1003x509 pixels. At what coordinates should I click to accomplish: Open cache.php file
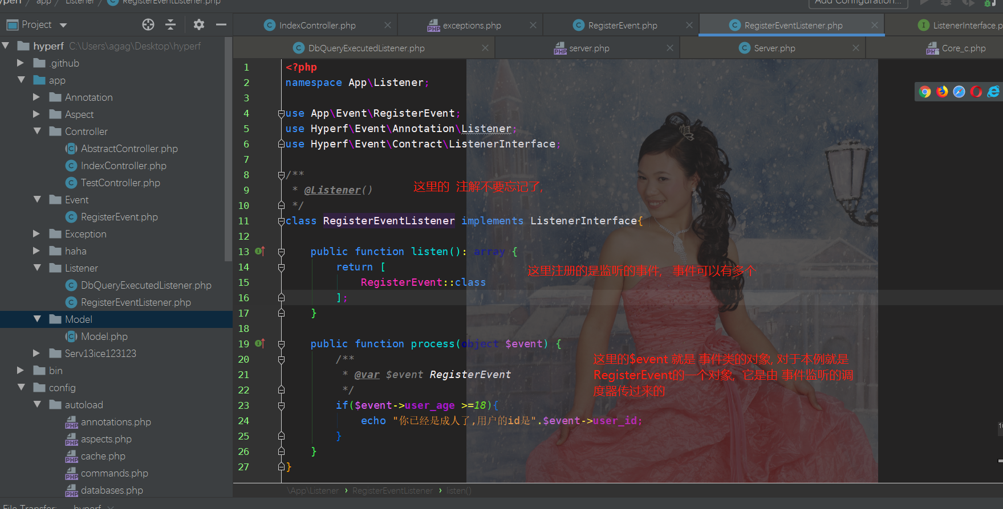pos(103,456)
